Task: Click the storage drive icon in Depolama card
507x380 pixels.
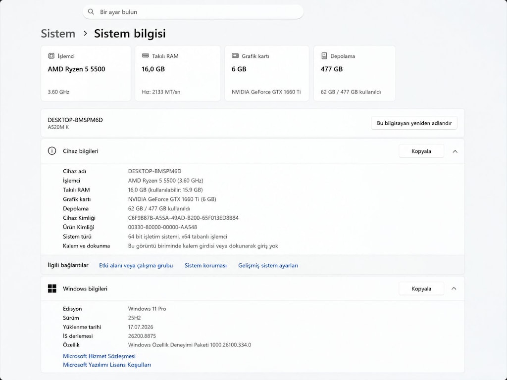Action: (324, 56)
